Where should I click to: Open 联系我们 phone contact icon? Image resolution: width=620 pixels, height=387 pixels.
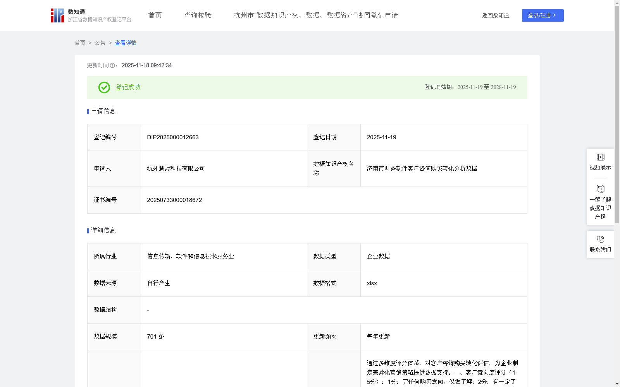coord(600,239)
